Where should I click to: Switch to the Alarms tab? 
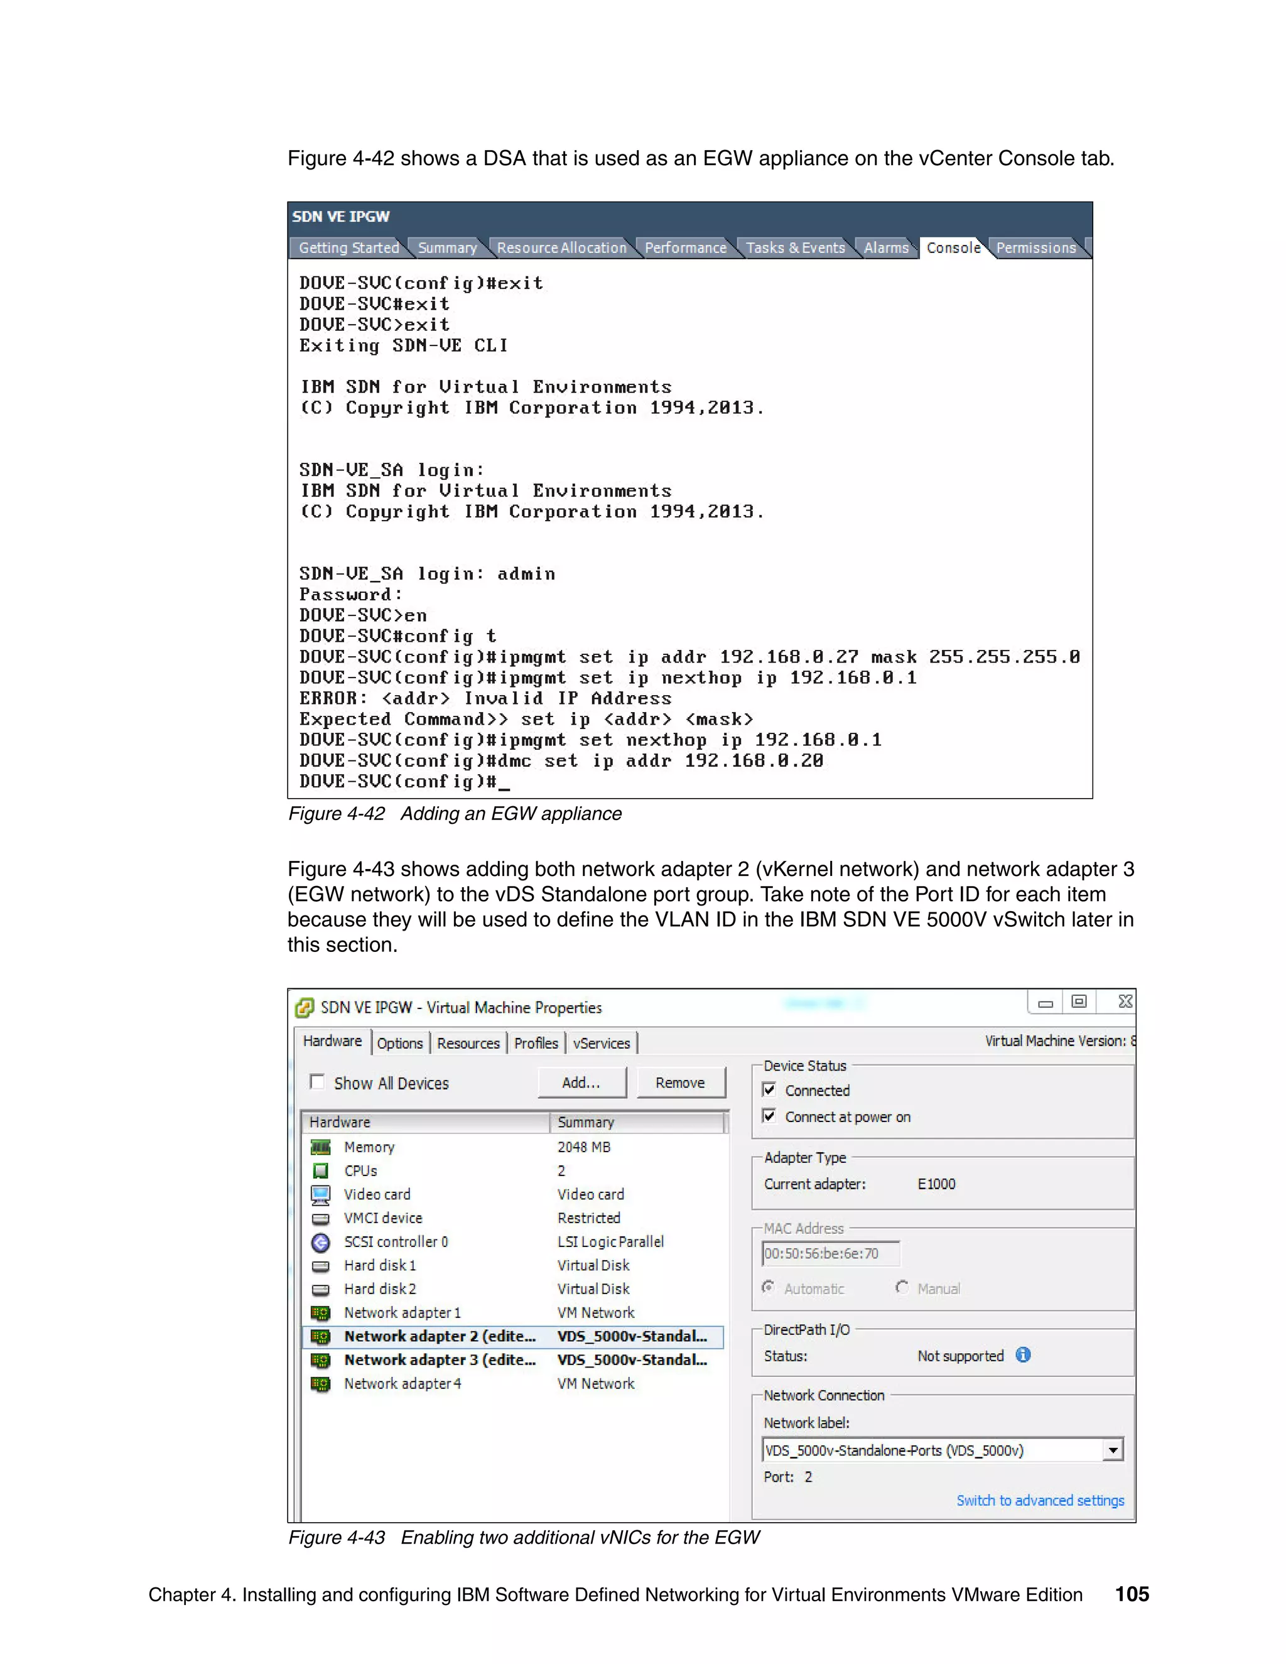pos(886,247)
